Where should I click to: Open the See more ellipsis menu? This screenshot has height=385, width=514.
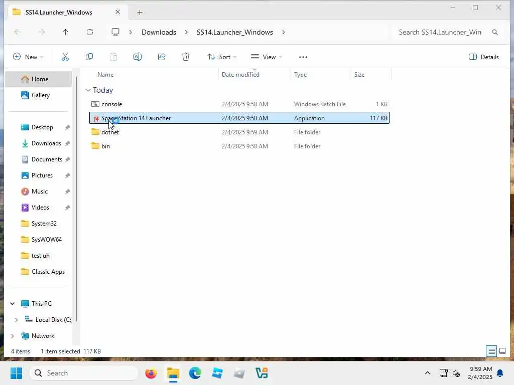303,57
